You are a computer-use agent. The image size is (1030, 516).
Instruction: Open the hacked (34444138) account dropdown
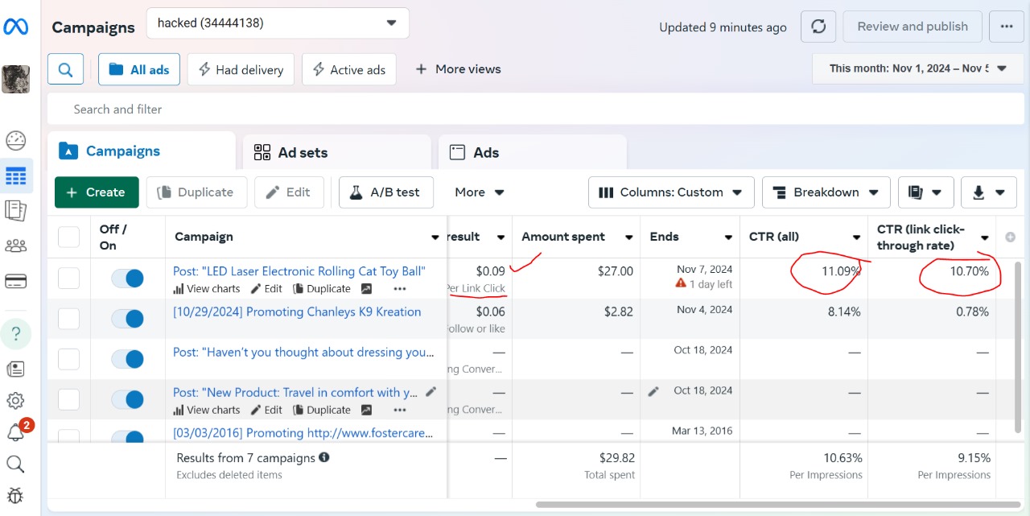(x=278, y=23)
